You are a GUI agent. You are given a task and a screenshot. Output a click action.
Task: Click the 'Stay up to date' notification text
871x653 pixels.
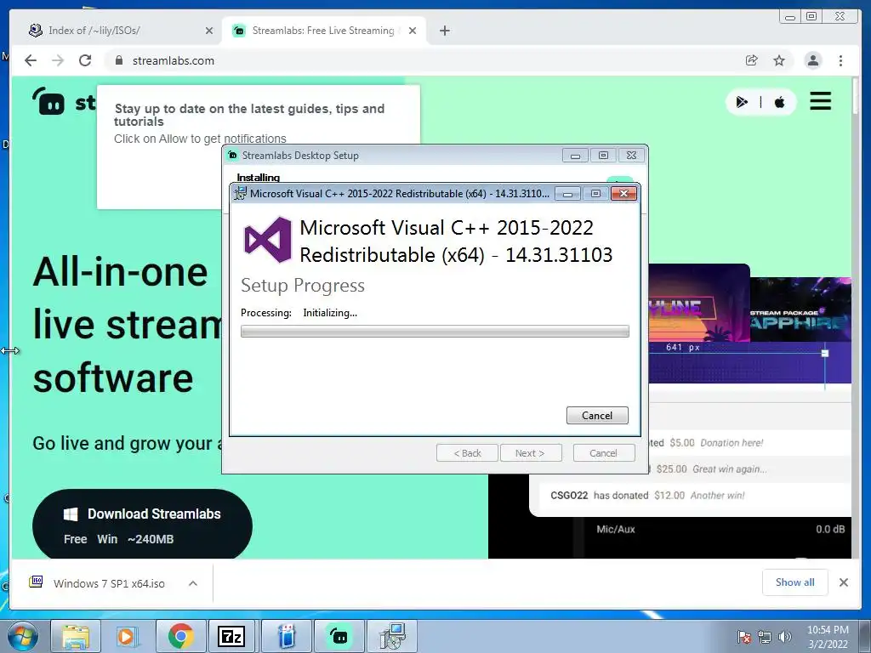tap(249, 115)
